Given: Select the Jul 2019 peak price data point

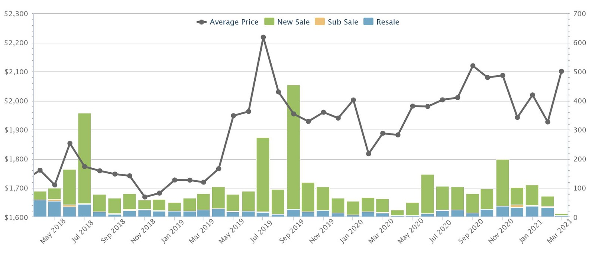Looking at the screenshot, I should [x=263, y=37].
